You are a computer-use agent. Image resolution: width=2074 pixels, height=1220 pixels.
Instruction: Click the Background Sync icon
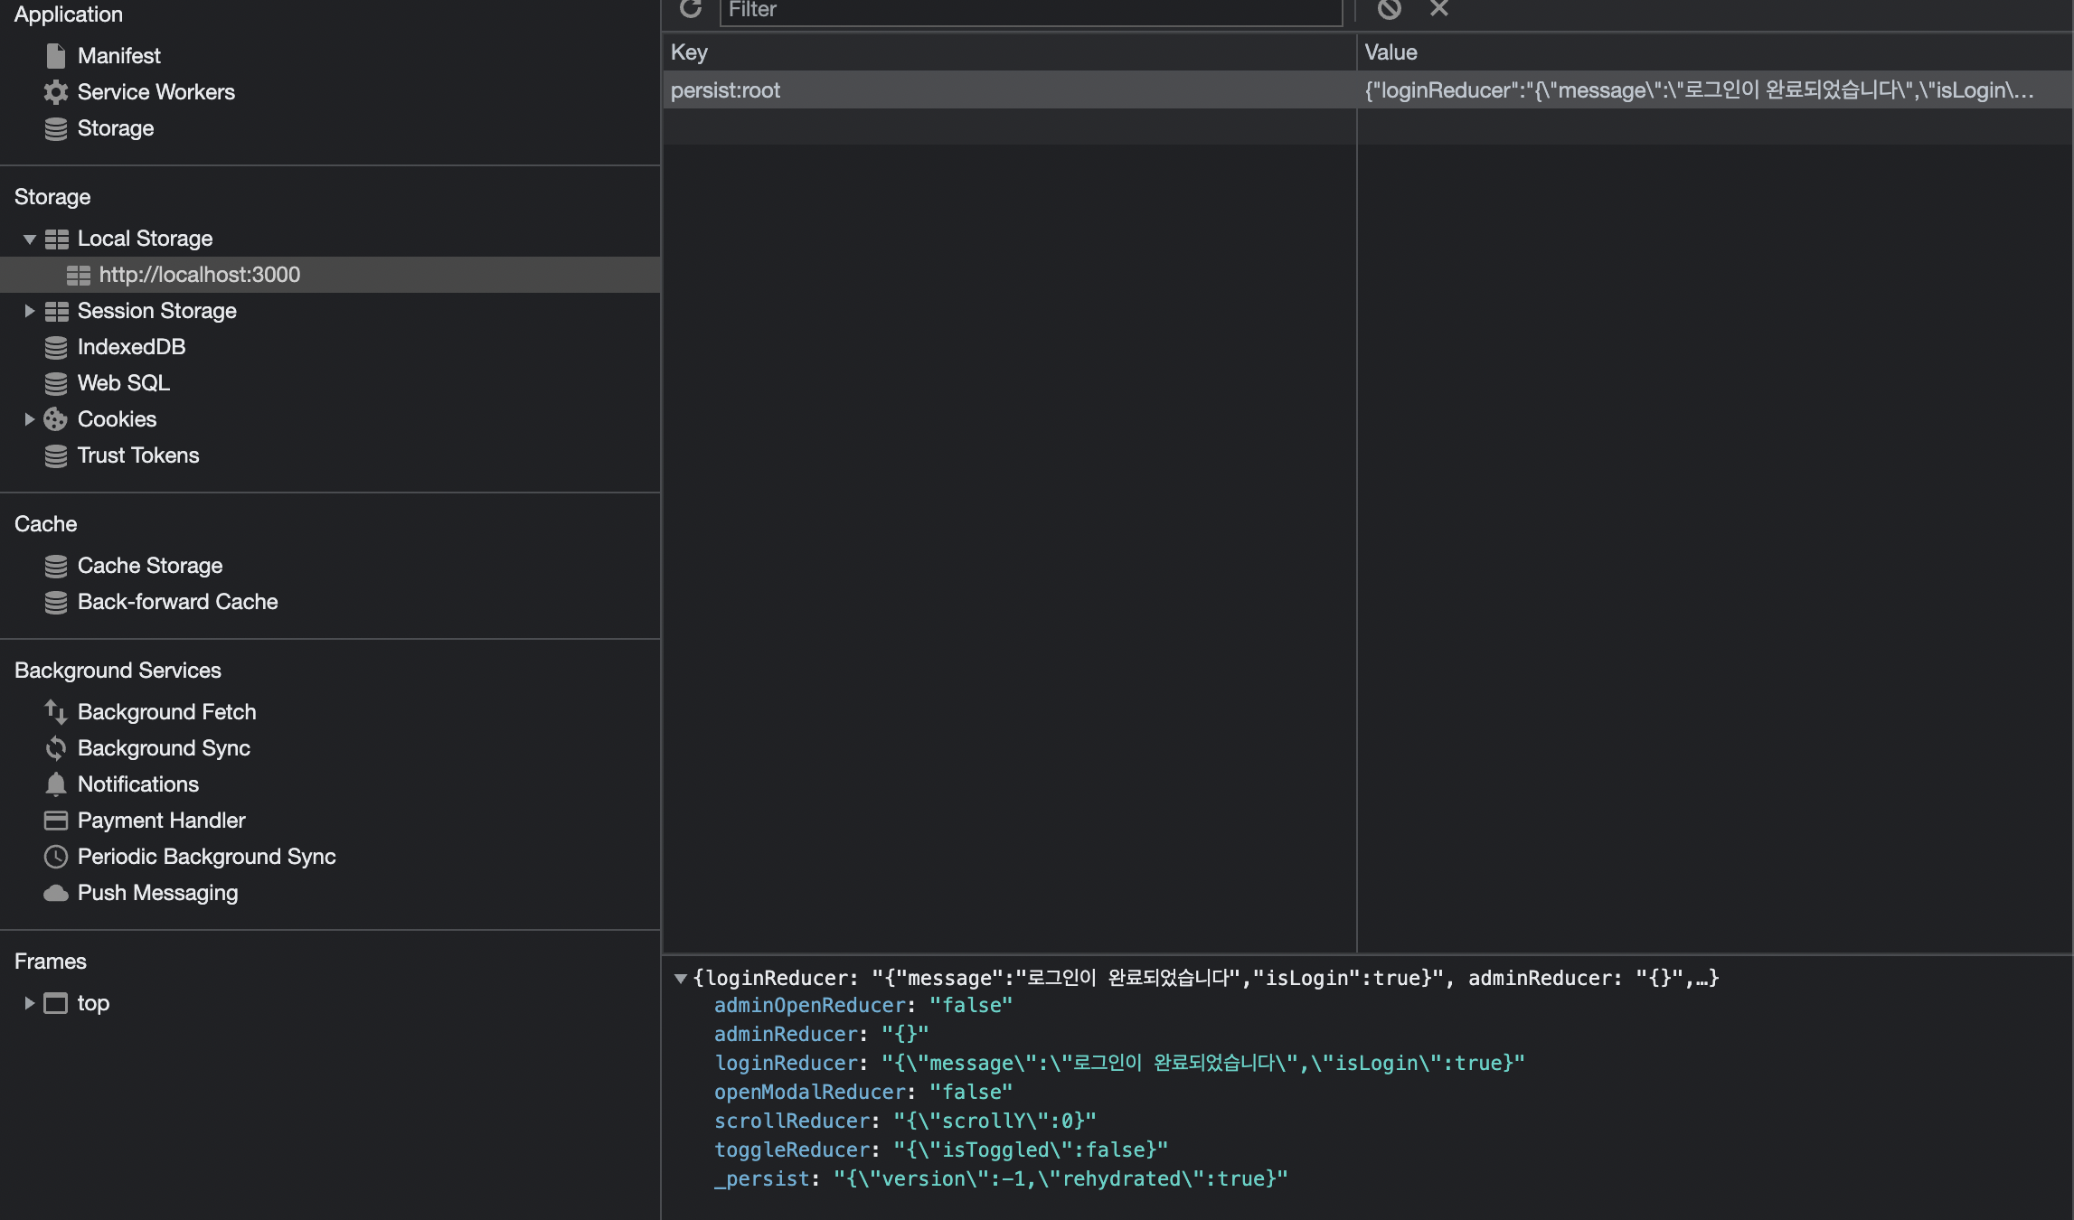coord(56,748)
